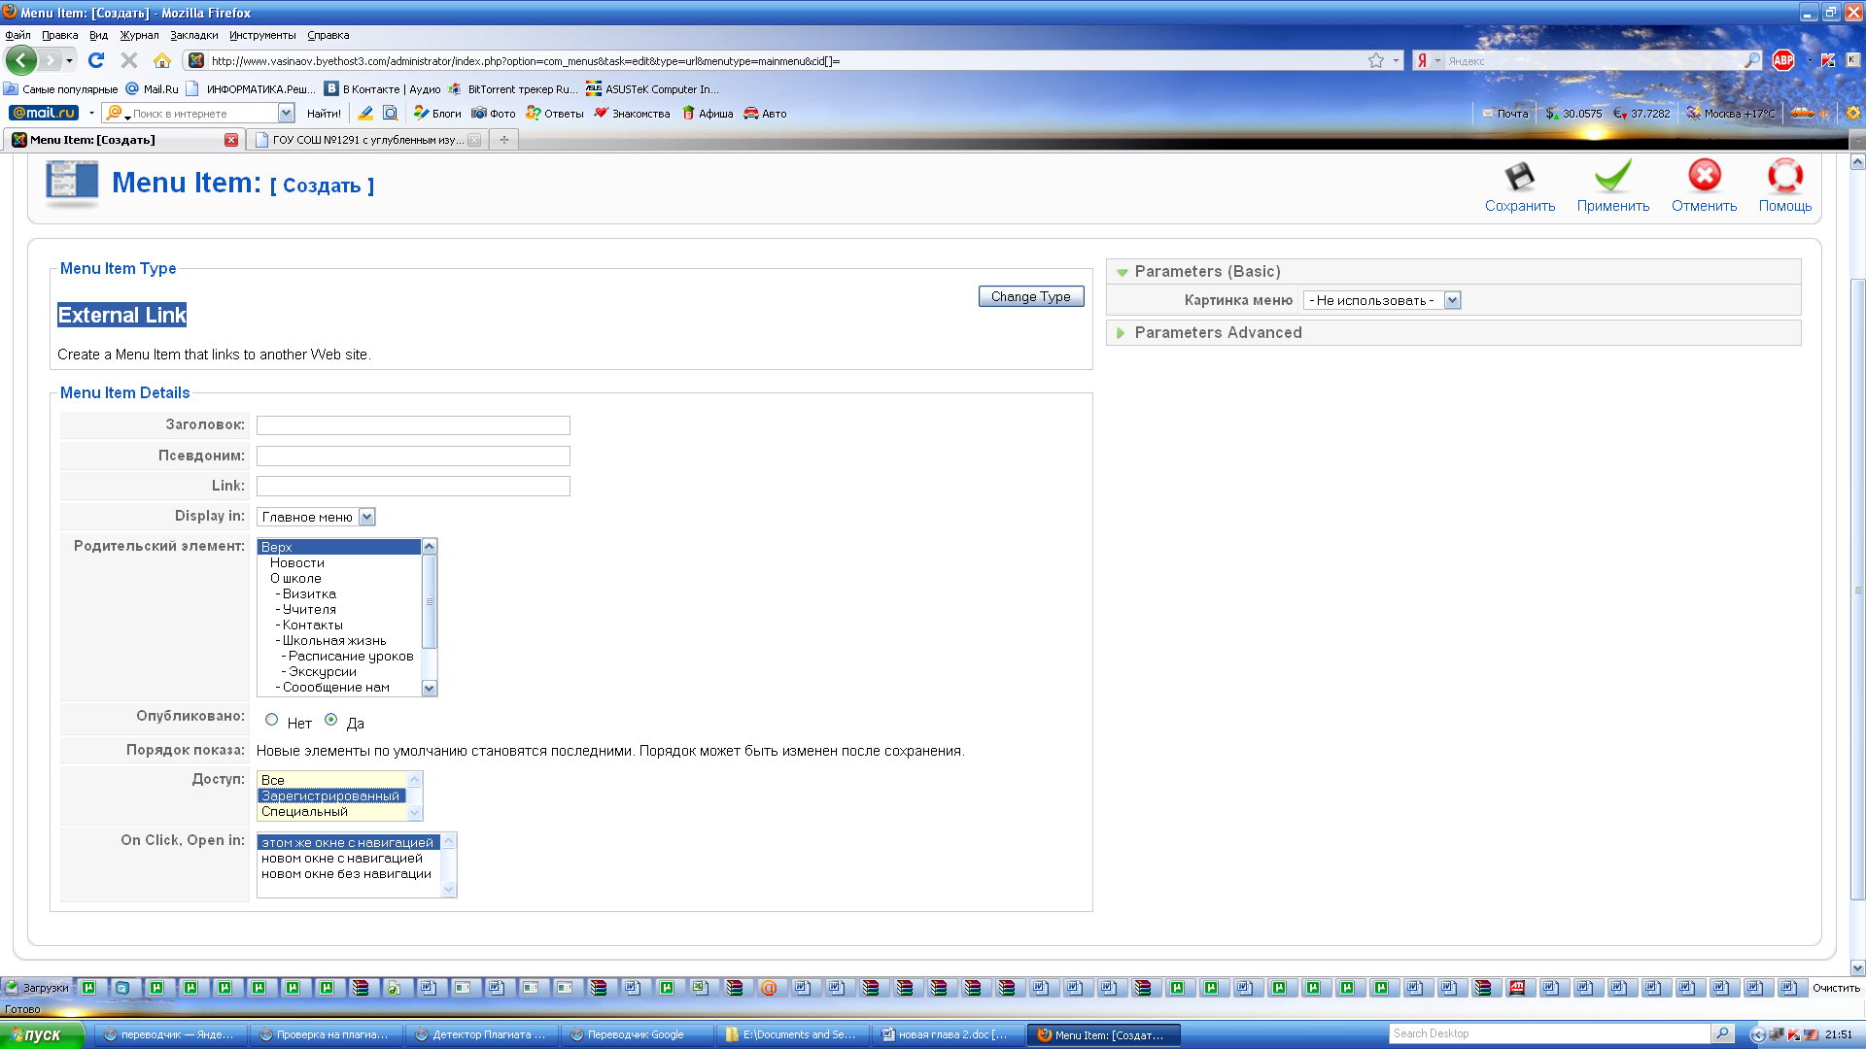Click the Firefox home page icon
This screenshot has width=1866, height=1049.
tap(162, 60)
